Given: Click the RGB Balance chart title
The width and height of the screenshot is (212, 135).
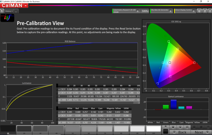Looking at the screenshot, I should [x=70, y=41].
